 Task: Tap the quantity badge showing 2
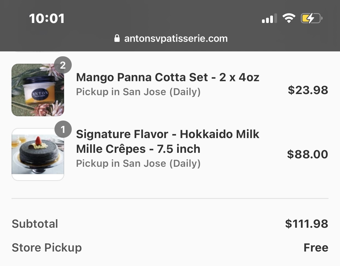[63, 65]
